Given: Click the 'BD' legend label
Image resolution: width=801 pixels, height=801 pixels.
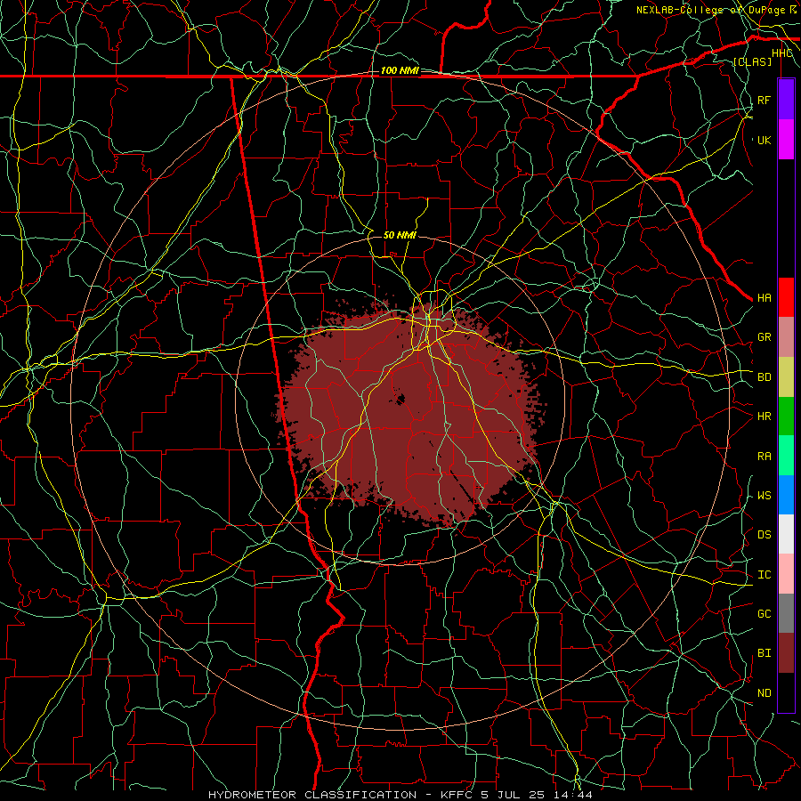Looking at the screenshot, I should (x=764, y=377).
